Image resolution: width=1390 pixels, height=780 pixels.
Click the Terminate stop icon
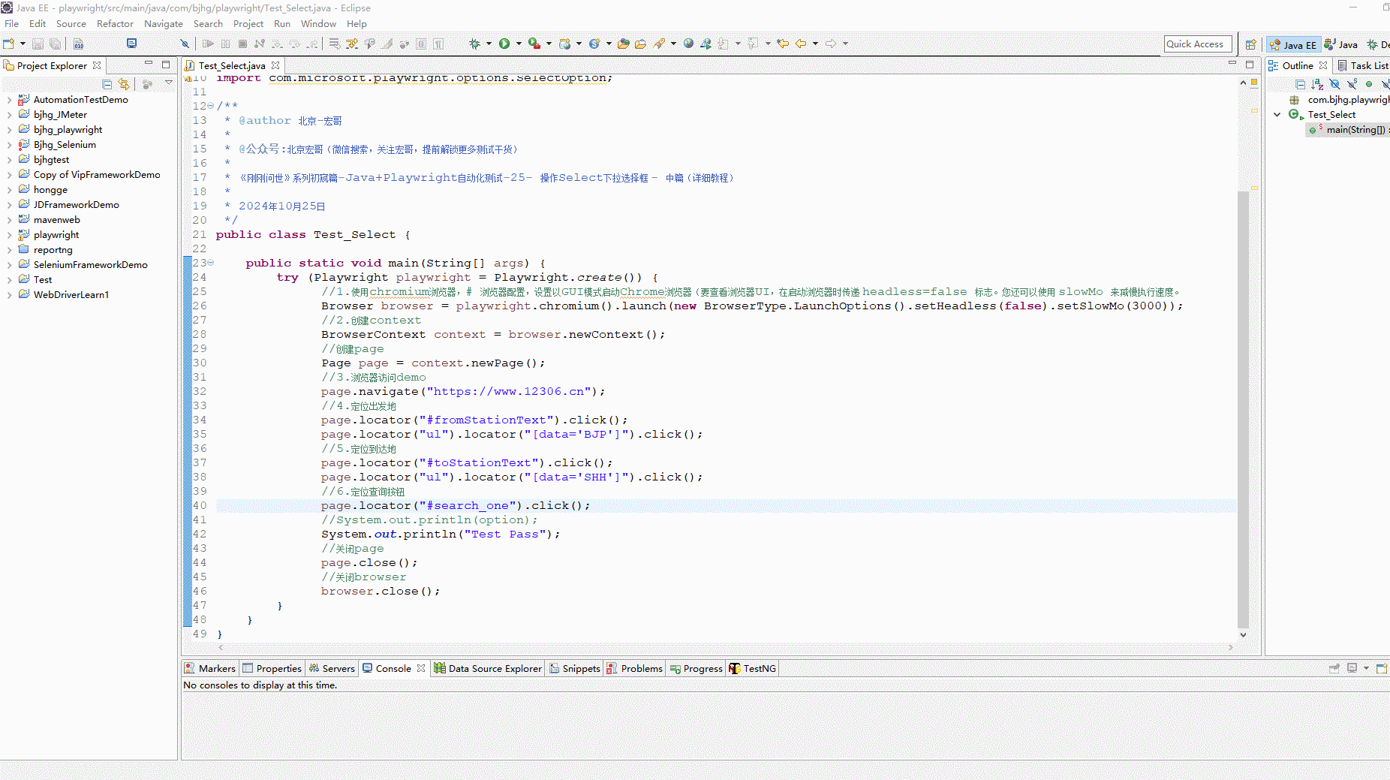[x=242, y=44]
